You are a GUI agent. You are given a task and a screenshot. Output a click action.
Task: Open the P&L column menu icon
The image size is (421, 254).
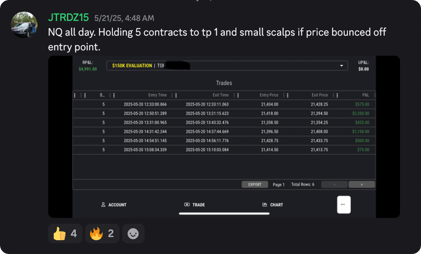tap(338, 95)
